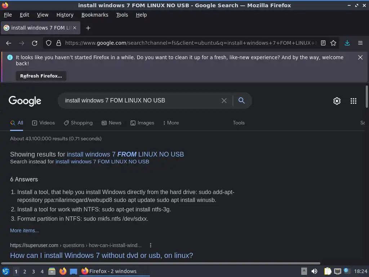Switch to virtual desktop 3
The width and height of the screenshot is (369, 277).
[34, 272]
